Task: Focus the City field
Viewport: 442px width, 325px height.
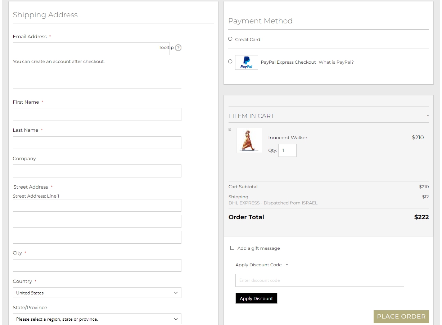Action: pos(97,265)
